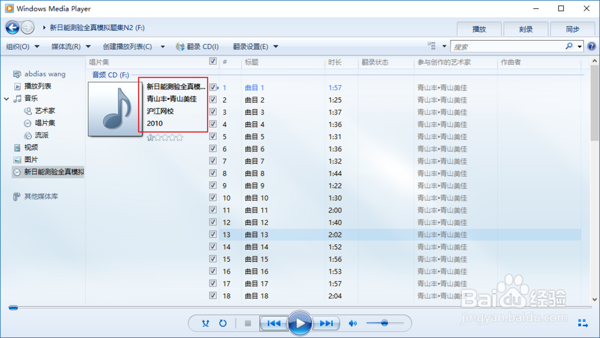
Task: Open the 媒体流(R) dropdown menu
Action: pos(71,46)
